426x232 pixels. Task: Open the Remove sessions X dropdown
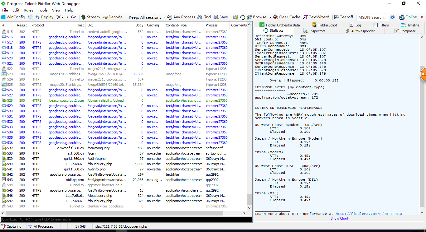(x=60, y=17)
